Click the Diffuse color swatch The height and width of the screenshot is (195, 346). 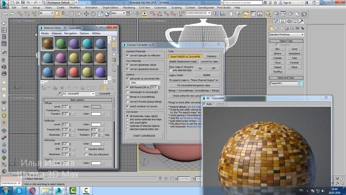[96, 107]
